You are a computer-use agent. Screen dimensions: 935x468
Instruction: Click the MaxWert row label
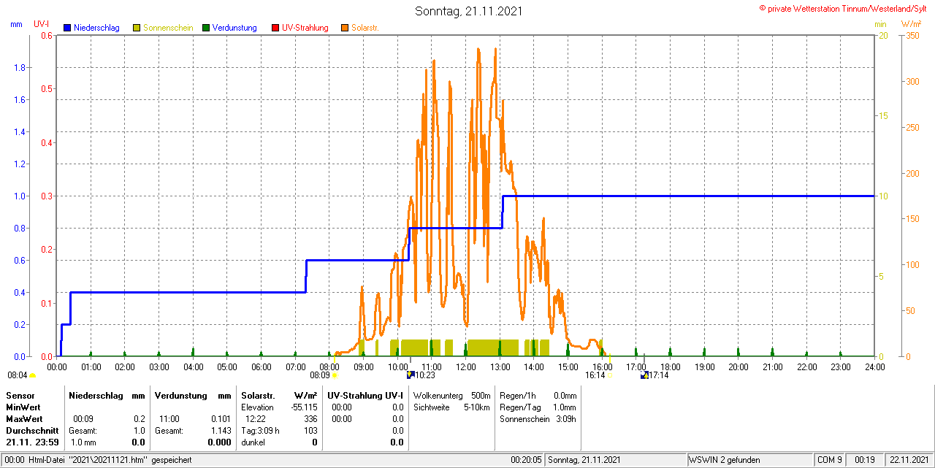pyautogui.click(x=24, y=419)
